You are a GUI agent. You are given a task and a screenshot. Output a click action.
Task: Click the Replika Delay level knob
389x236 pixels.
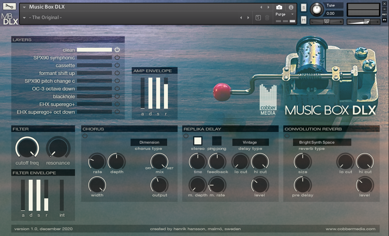pyautogui.click(x=260, y=185)
